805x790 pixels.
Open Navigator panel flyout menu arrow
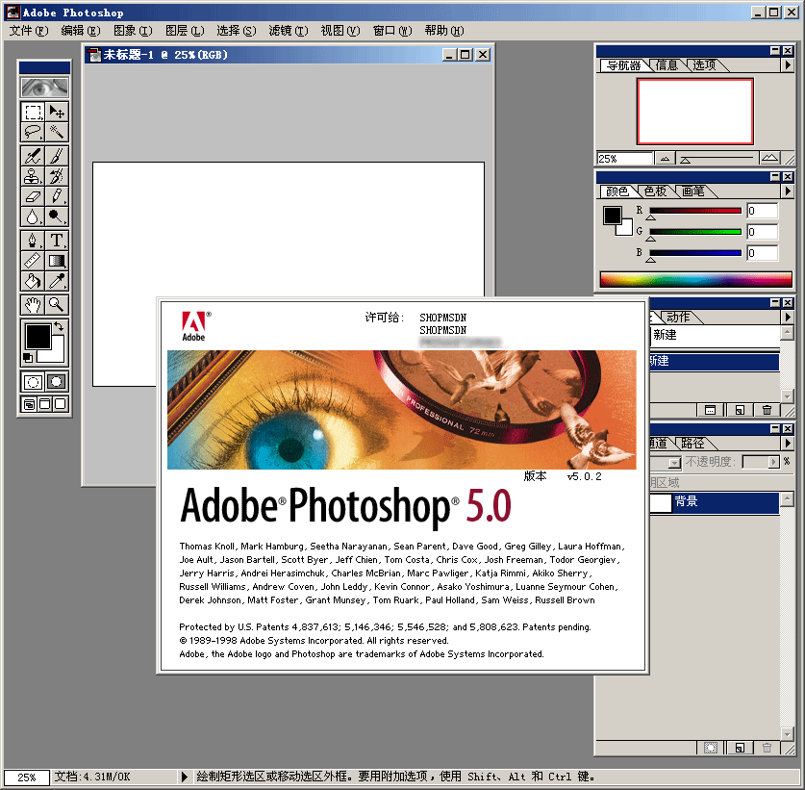[x=788, y=65]
